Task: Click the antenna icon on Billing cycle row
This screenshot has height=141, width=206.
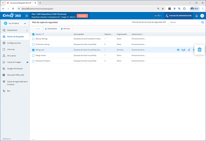Action: tap(183, 50)
